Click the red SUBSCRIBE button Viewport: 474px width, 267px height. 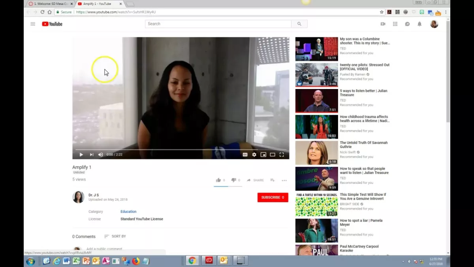click(273, 197)
